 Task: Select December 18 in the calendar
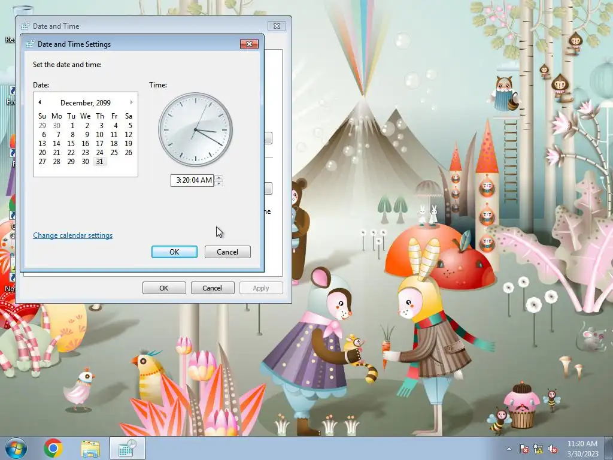(x=114, y=144)
